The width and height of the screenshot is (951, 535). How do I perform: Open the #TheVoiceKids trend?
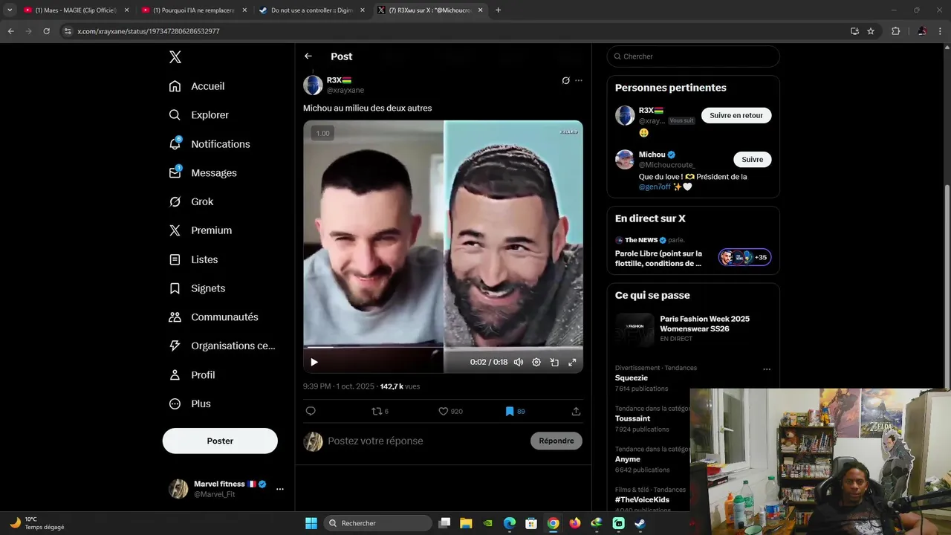point(642,500)
